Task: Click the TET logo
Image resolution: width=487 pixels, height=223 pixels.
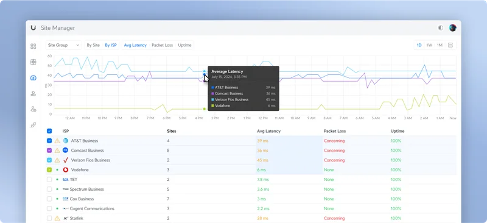Action: click(x=66, y=180)
